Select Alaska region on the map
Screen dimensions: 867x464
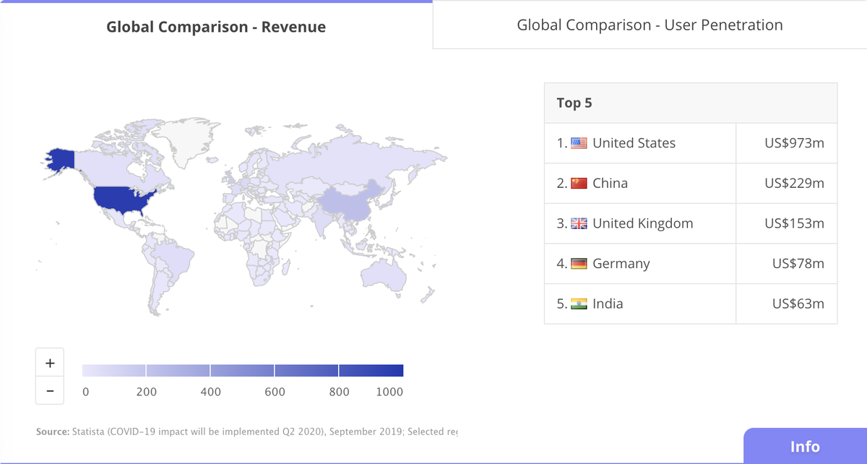pyautogui.click(x=61, y=159)
